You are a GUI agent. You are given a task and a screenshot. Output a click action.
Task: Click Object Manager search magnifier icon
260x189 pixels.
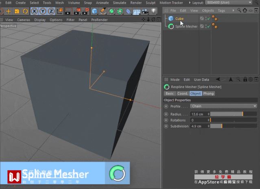239,11
